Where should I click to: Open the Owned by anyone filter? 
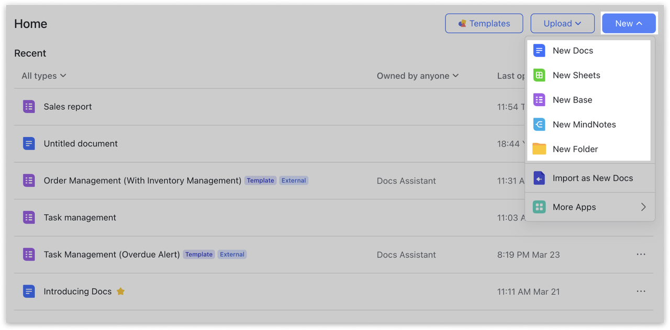coord(418,76)
